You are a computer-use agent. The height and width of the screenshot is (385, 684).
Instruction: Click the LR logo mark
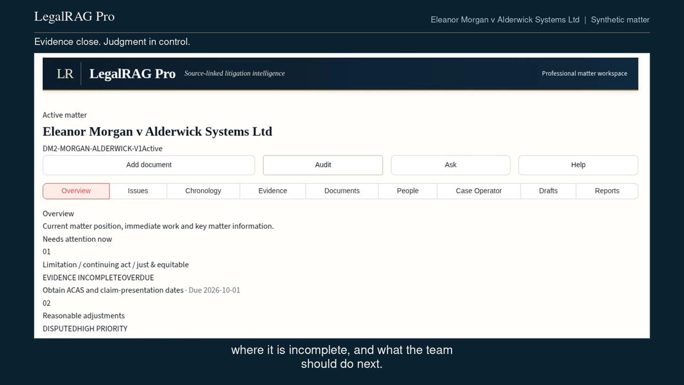click(65, 74)
